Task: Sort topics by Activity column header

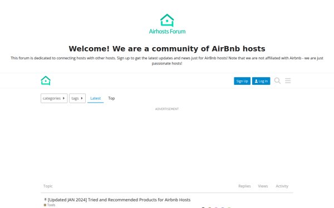Action: (x=282, y=186)
